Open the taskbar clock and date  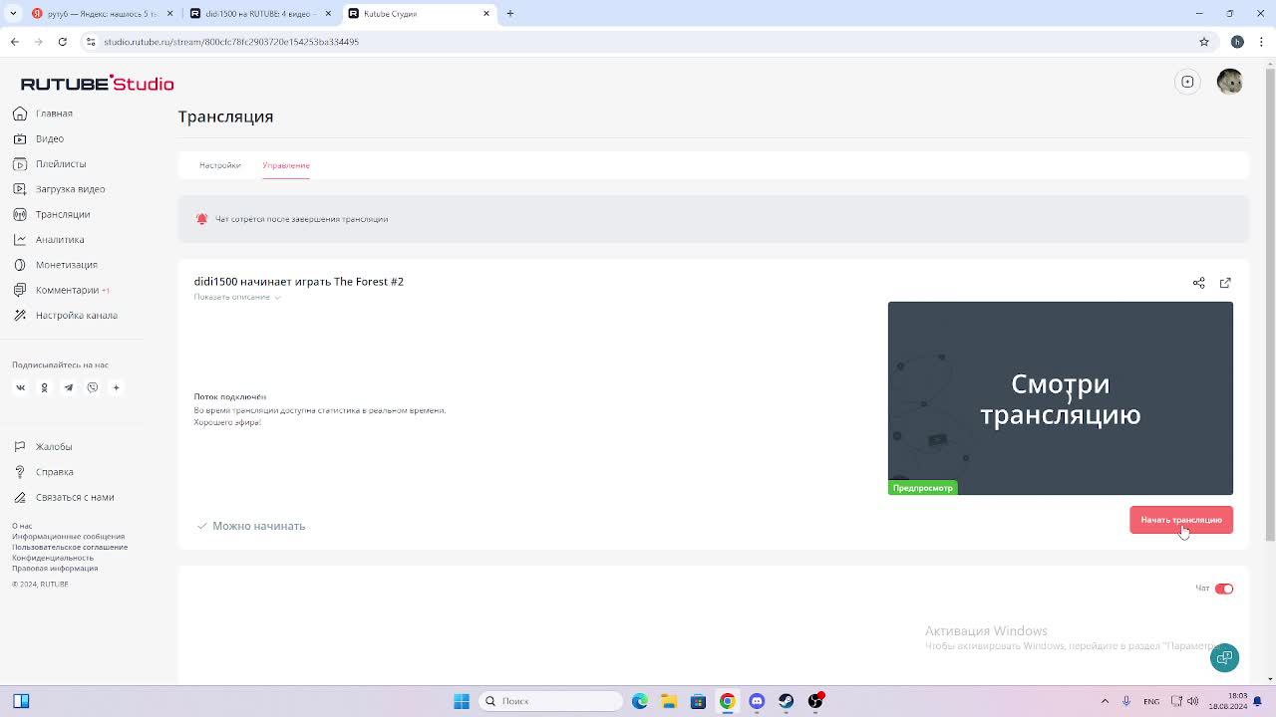point(1228,701)
